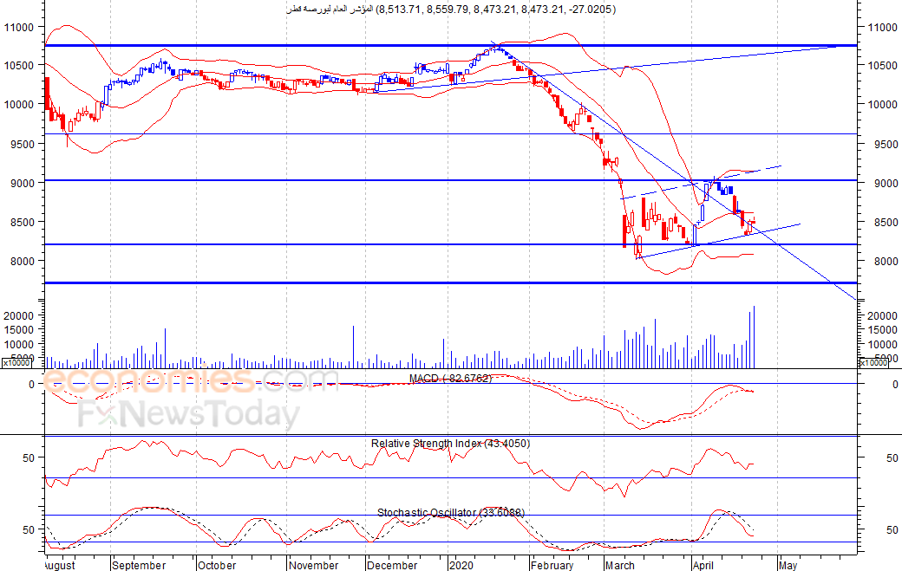
Task: Select the Stochastic Oscillator (33.6088) label
Action: tap(451, 512)
